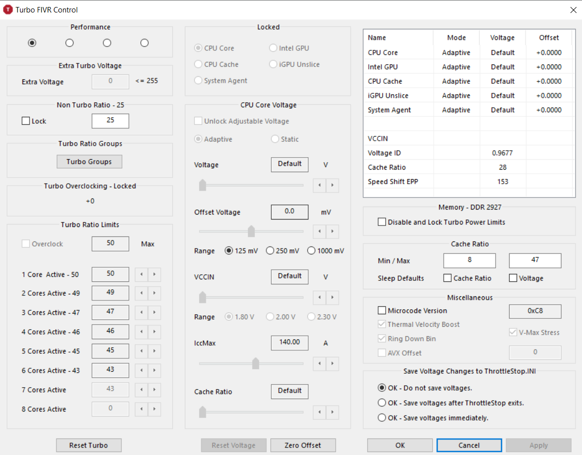Close the Turbo FIVR Control window

coord(573,9)
